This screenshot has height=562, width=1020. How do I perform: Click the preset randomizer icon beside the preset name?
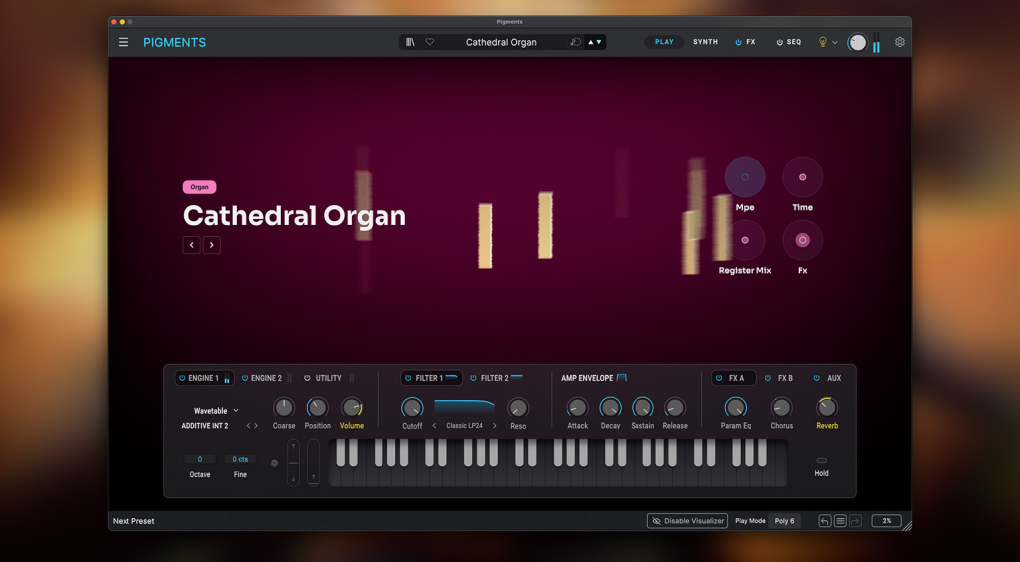point(575,42)
